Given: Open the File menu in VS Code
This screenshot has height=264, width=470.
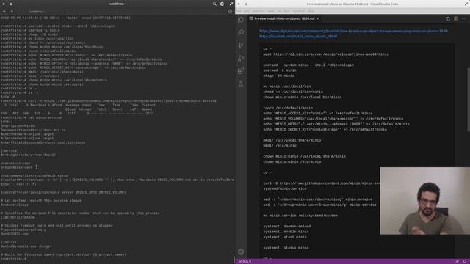Looking at the screenshot, I should click(x=239, y=11).
